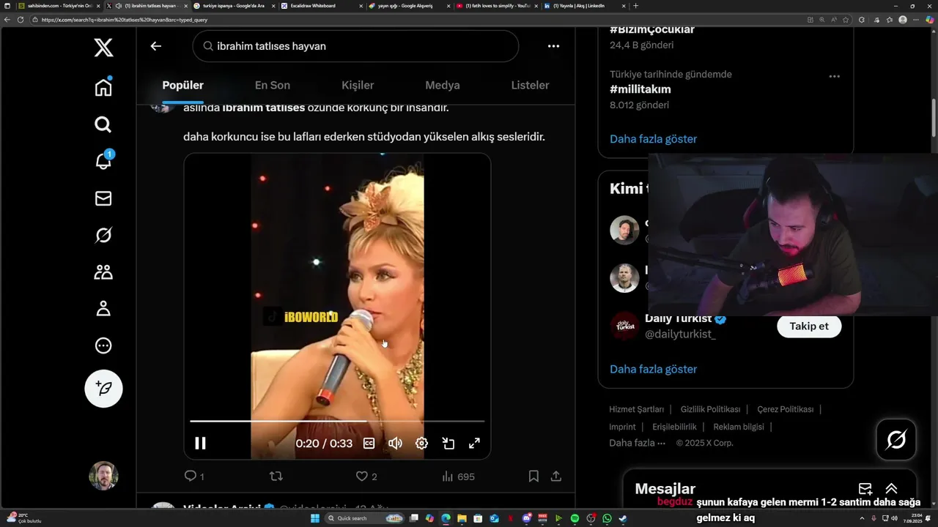Toggle picture-in-picture for the video
This screenshot has width=938, height=527.
pyautogui.click(x=448, y=443)
